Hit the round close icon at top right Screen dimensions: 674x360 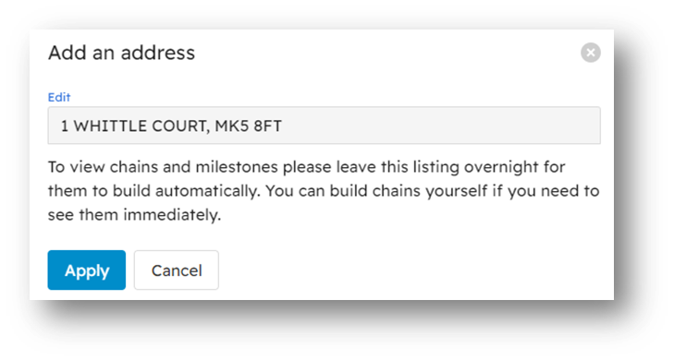click(x=591, y=53)
